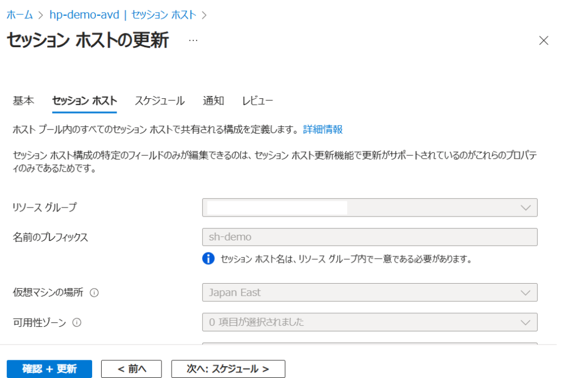Switch to the 基本 tab
This screenshot has height=378, width=582.
[23, 101]
